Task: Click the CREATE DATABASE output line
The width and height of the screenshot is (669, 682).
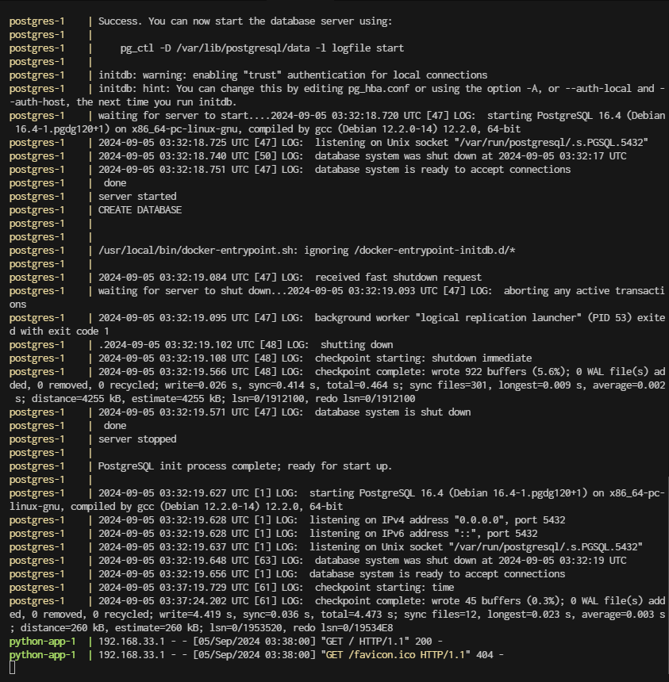Action: coord(140,210)
